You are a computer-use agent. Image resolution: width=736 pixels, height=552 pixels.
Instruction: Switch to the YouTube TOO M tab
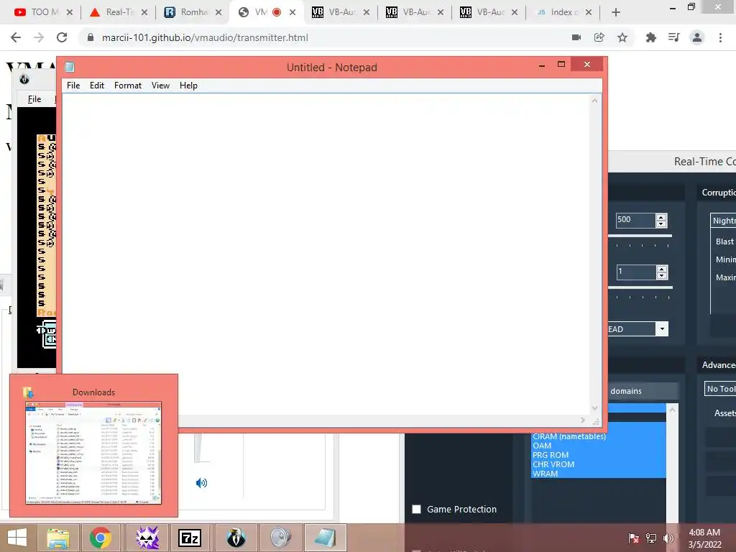tap(43, 12)
